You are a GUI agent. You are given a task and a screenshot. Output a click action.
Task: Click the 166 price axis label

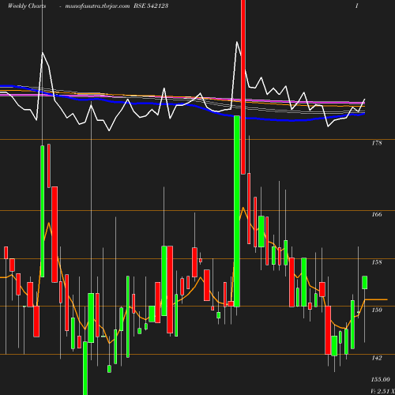pyautogui.click(x=377, y=214)
